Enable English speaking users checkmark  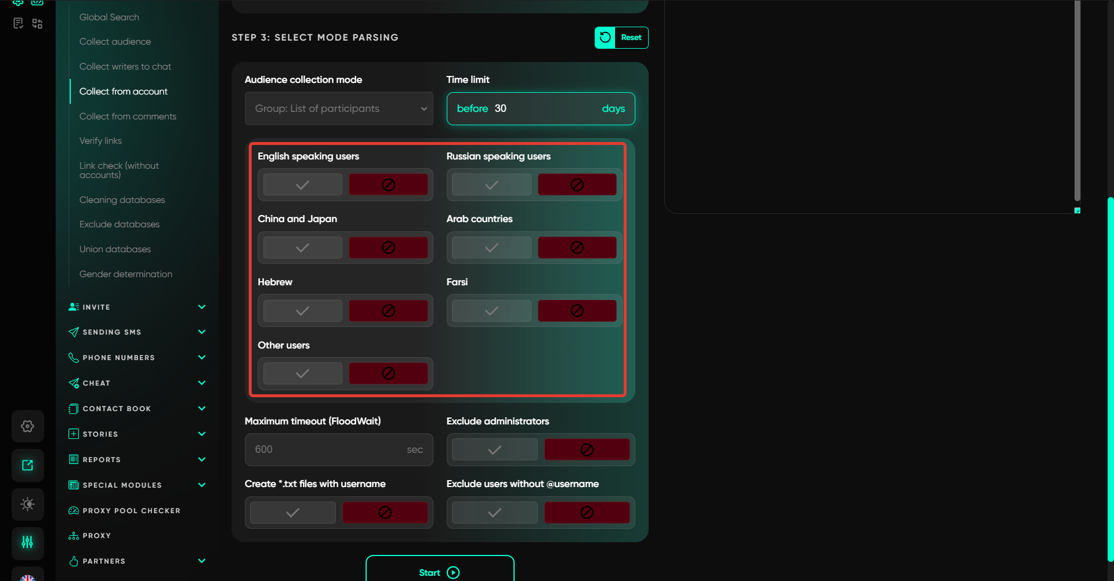coord(302,185)
